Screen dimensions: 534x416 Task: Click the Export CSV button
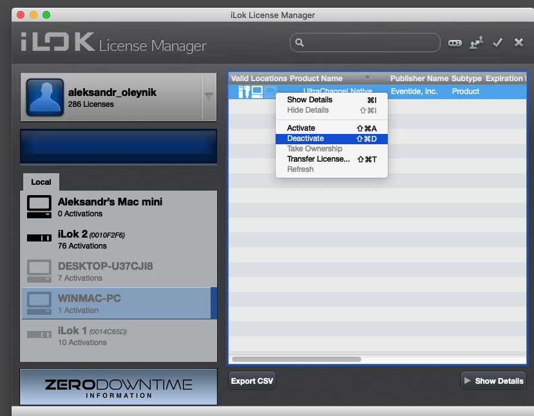pyautogui.click(x=252, y=381)
